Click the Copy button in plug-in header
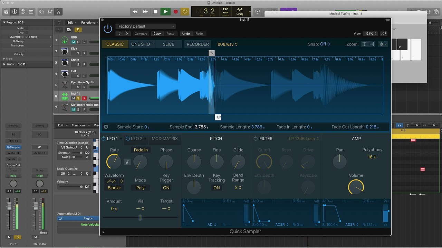Viewport: 442px width, 248px height. [x=157, y=34]
